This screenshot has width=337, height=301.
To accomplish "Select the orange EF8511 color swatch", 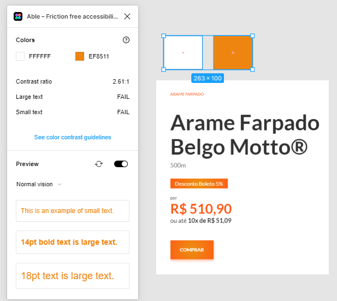I will tap(80, 56).
